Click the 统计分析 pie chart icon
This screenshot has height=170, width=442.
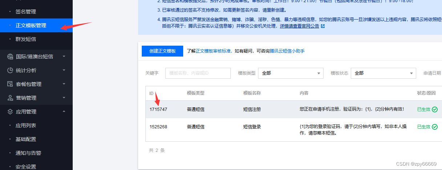point(10,70)
